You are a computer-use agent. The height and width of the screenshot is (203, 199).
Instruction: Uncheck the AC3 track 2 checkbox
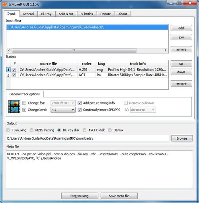(14, 75)
